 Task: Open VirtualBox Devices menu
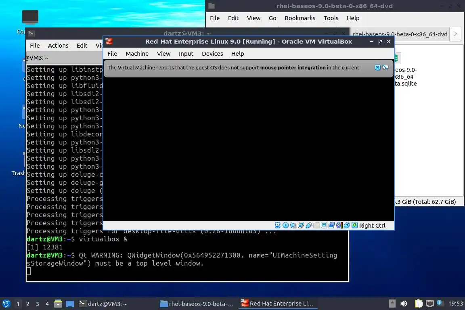(212, 54)
